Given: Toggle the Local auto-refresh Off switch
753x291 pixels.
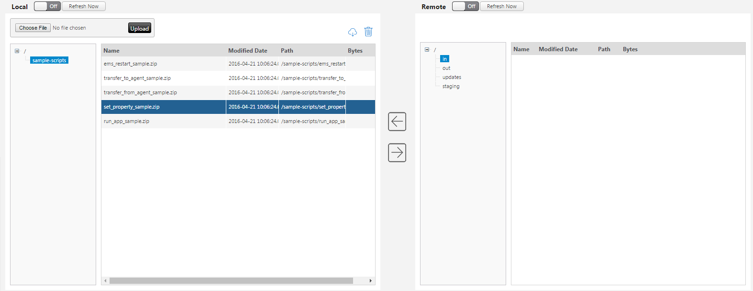Looking at the screenshot, I should 47,6.
